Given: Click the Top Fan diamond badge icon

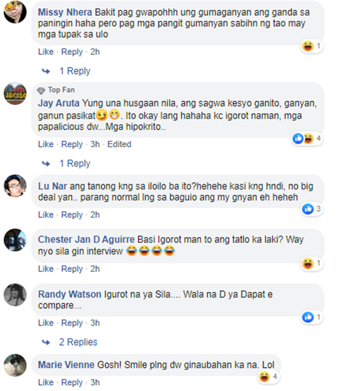Looking at the screenshot, I should pos(41,90).
